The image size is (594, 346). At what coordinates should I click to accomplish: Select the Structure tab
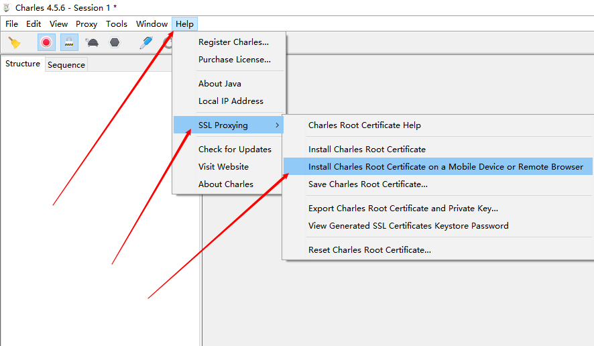(x=23, y=64)
